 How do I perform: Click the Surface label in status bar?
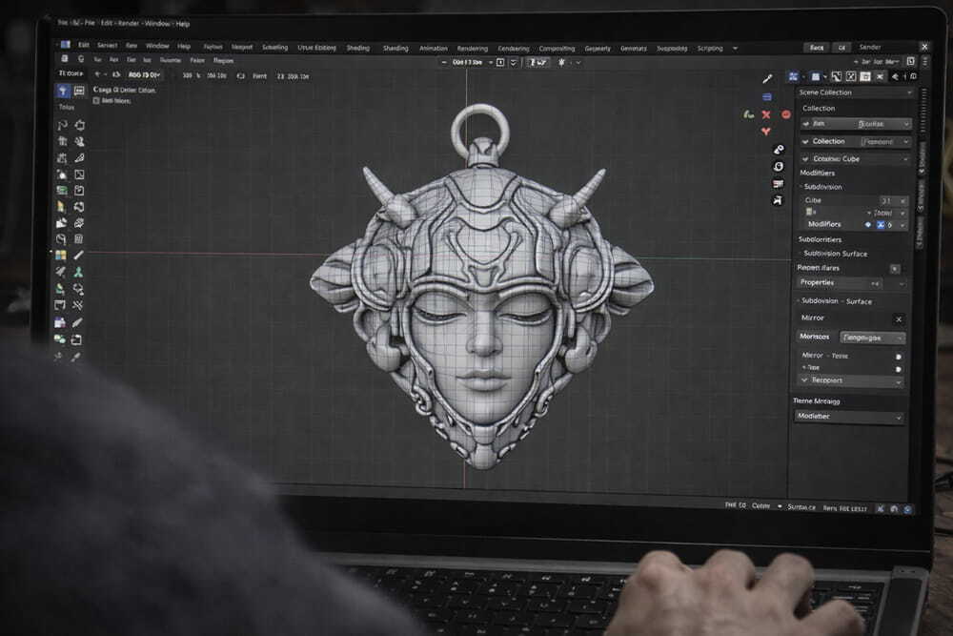click(x=801, y=507)
